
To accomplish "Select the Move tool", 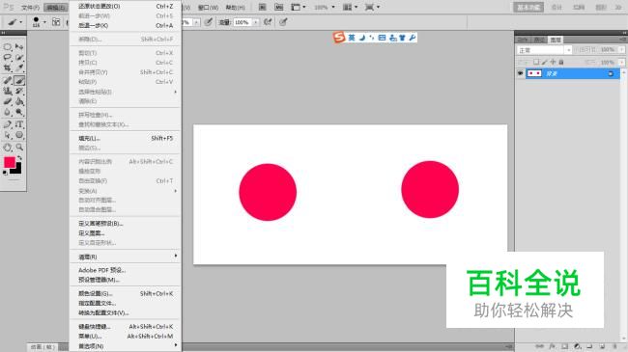I will (x=18, y=47).
